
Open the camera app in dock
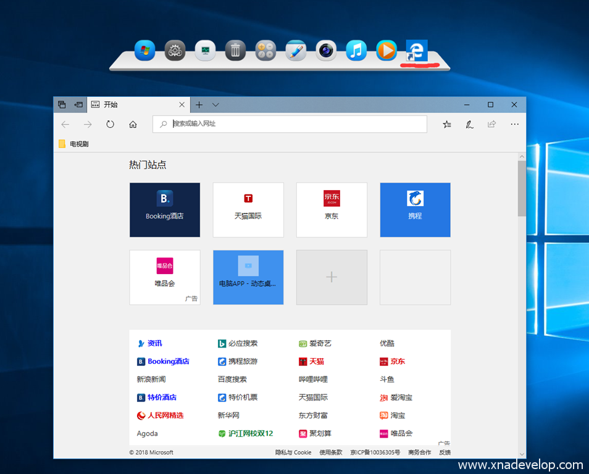click(x=326, y=51)
